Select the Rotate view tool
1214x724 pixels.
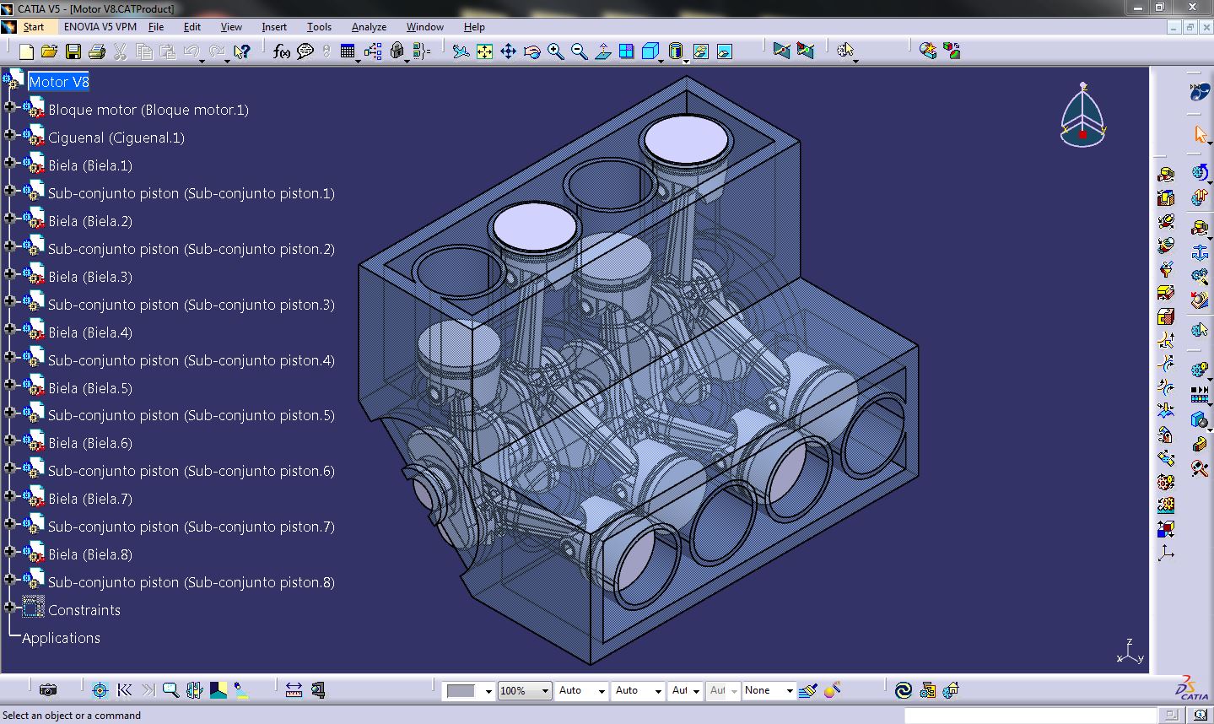tap(531, 51)
